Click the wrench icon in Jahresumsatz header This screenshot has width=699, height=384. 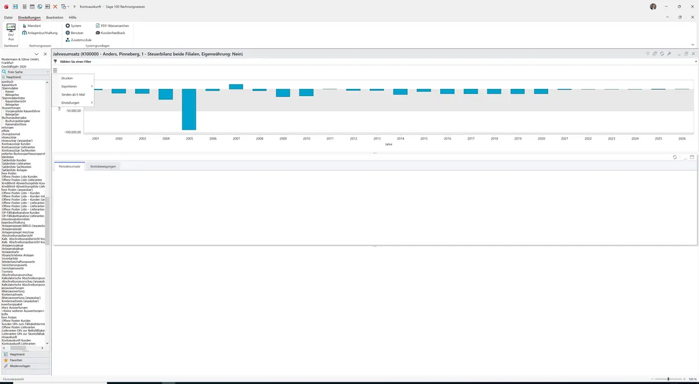tap(669, 54)
